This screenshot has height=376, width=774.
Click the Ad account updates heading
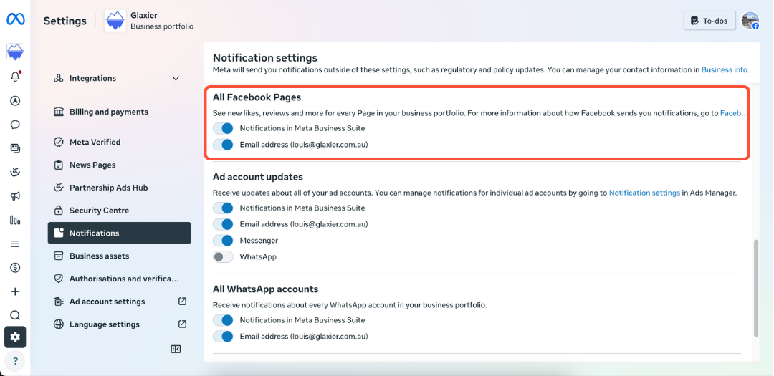[258, 177]
